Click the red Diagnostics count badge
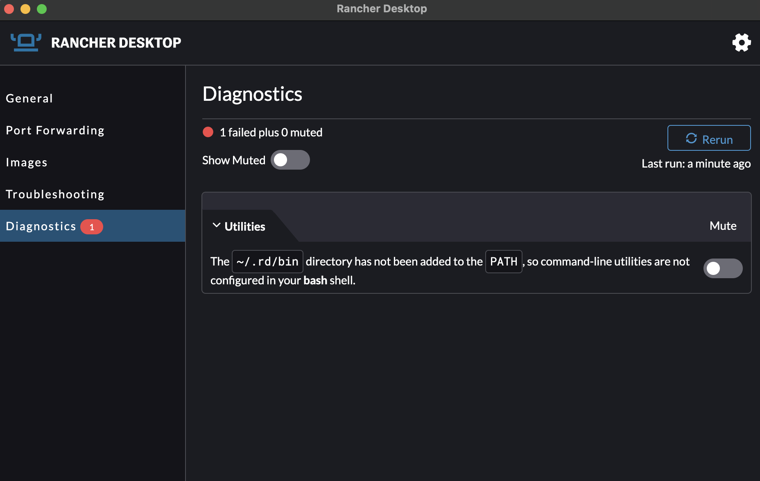This screenshot has height=481, width=760. coord(92,226)
